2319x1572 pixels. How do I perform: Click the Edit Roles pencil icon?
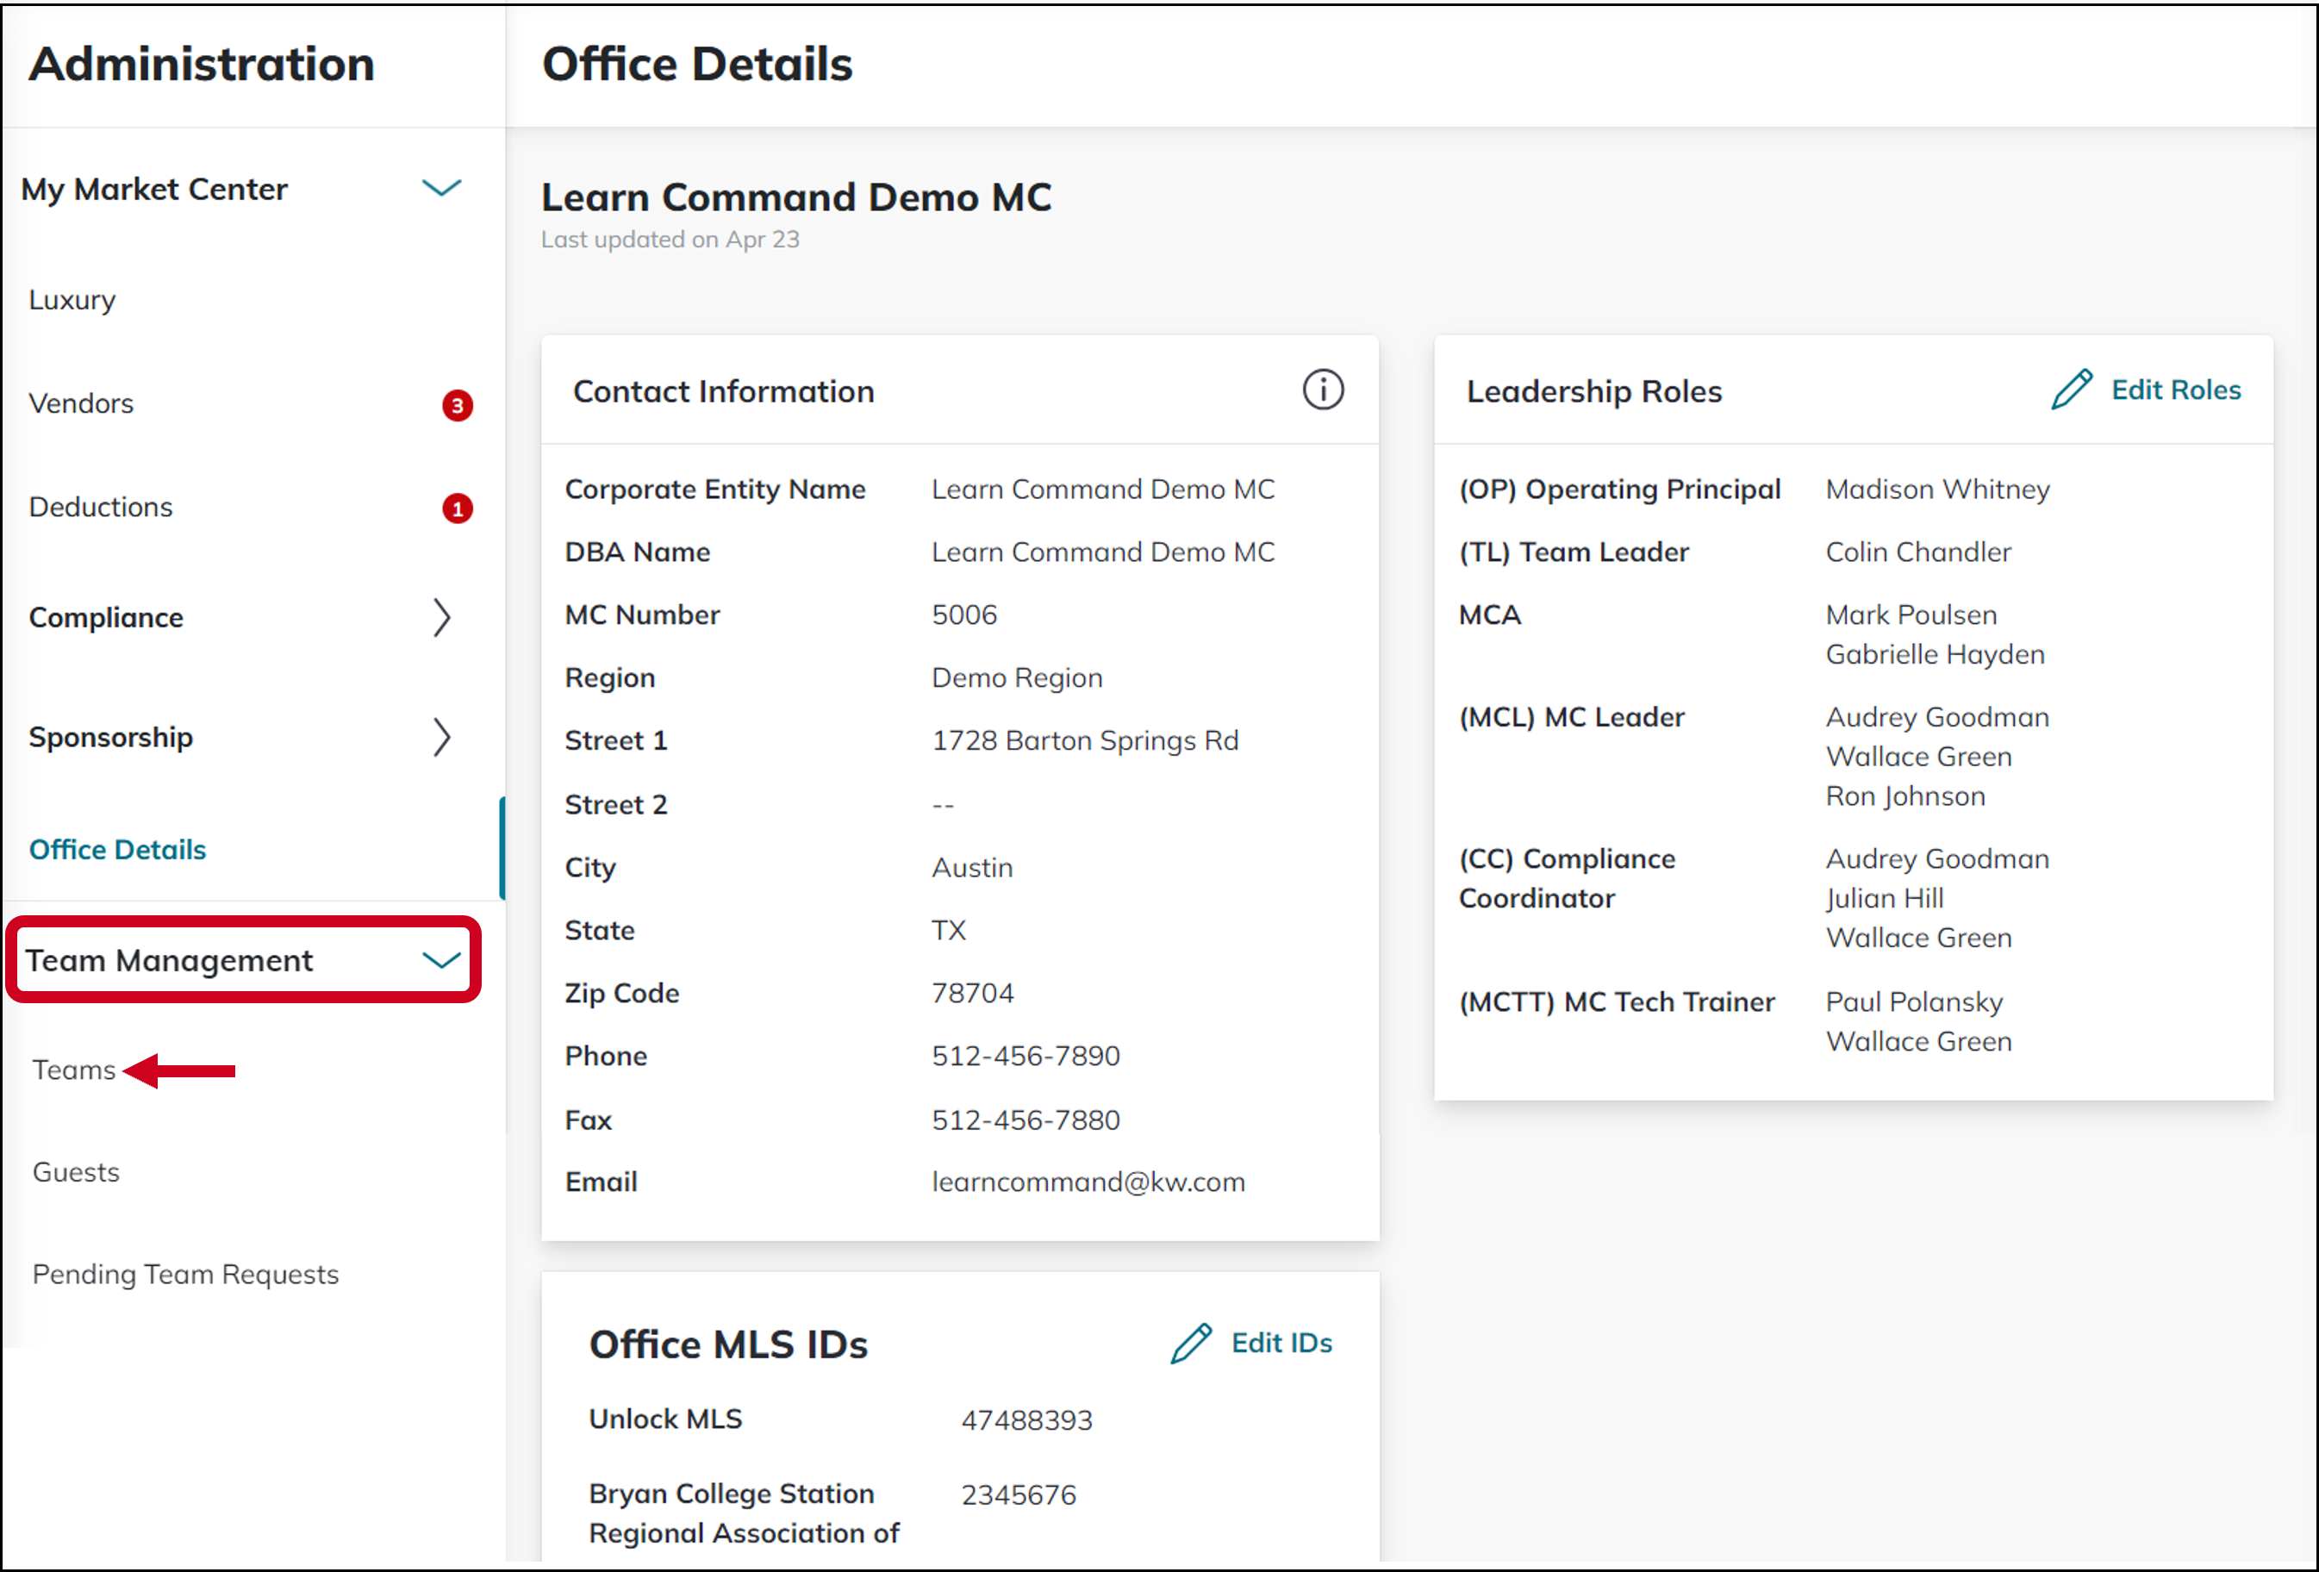pyautogui.click(x=2073, y=390)
